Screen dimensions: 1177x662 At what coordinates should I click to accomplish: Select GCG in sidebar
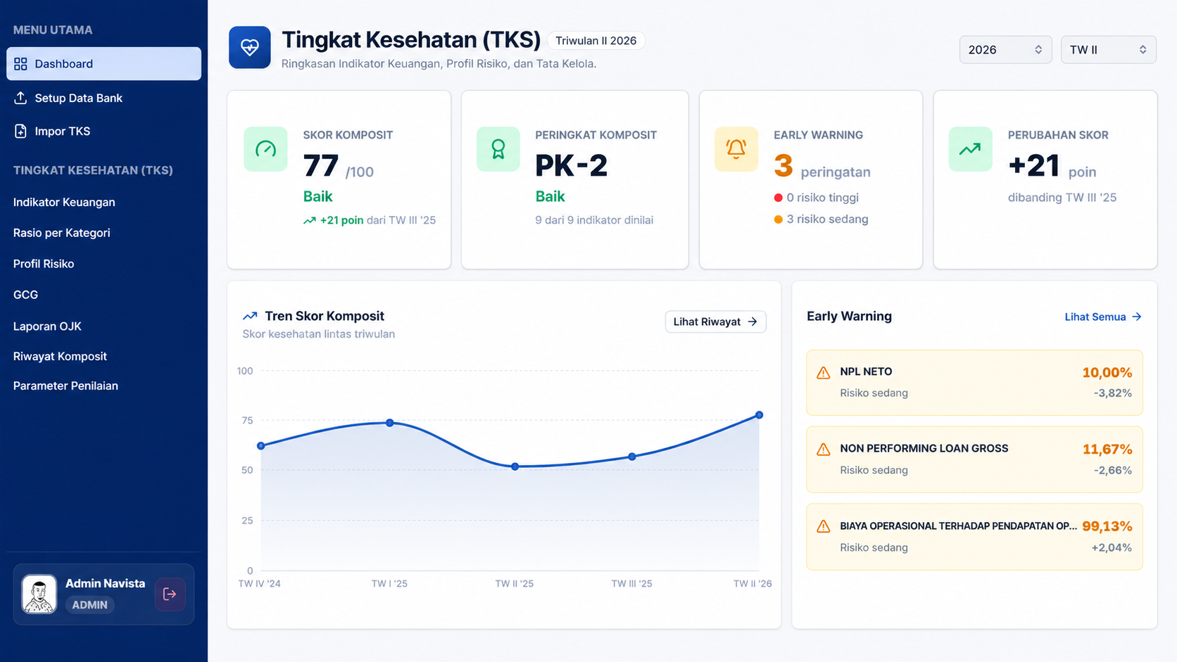point(25,295)
